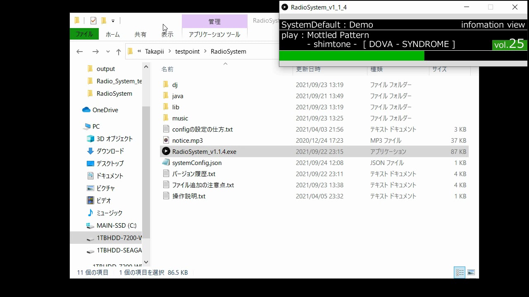Open the java folder icon
The height and width of the screenshot is (297, 529).
pos(166,96)
